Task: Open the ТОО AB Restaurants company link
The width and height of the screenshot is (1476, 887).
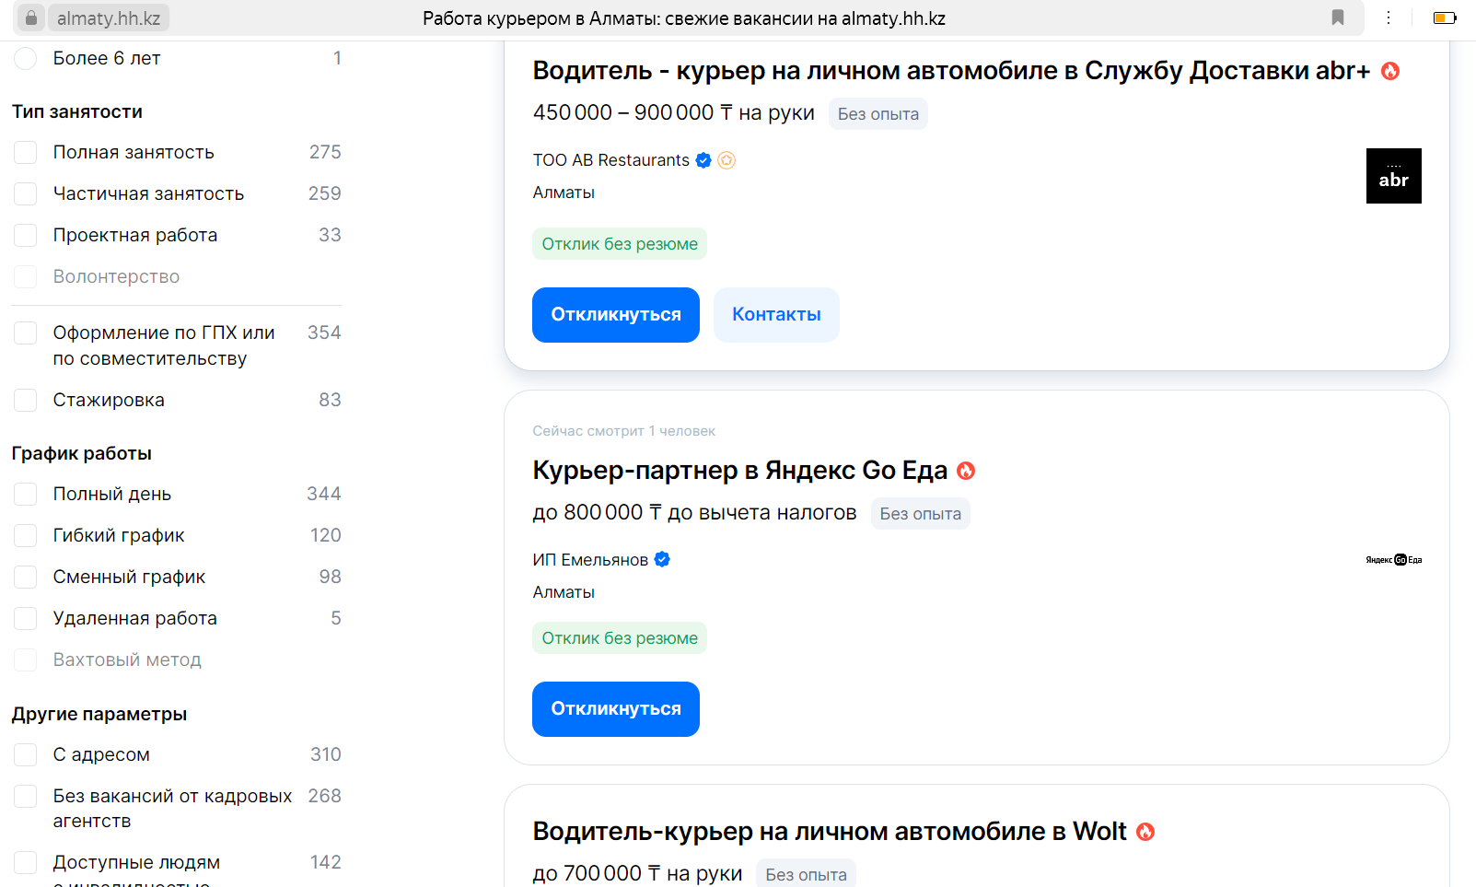Action: pyautogui.click(x=610, y=160)
